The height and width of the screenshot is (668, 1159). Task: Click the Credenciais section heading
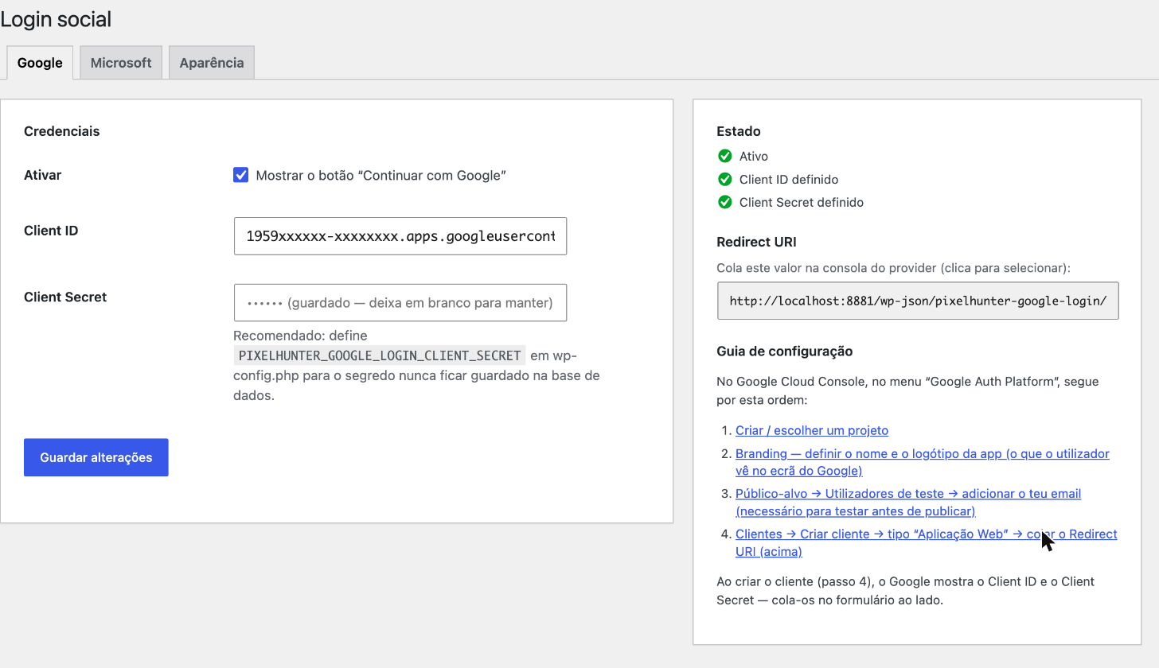[62, 131]
